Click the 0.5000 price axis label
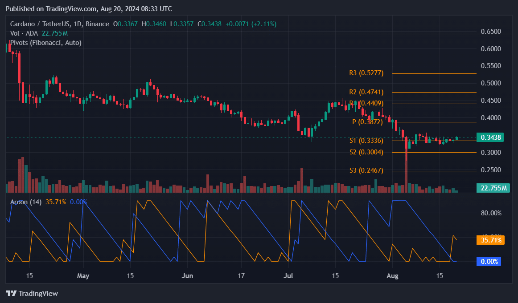 tap(490, 83)
